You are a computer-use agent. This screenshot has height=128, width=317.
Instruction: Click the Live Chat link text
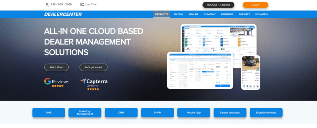point(91,4)
